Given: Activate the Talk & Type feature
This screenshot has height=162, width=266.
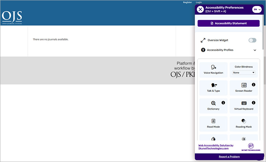Looking at the screenshot, I should (x=214, y=88).
